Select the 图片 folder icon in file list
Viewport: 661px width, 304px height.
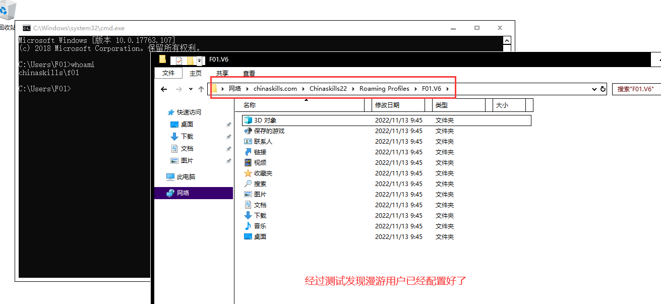tap(248, 195)
